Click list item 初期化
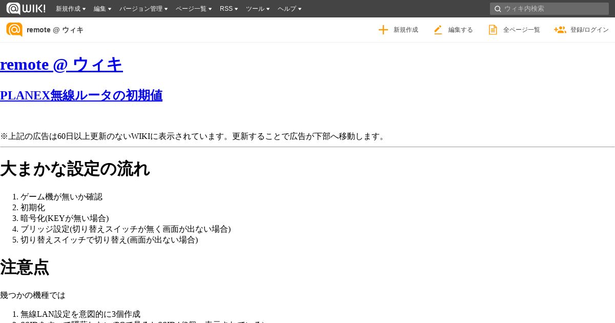 click(33, 208)
